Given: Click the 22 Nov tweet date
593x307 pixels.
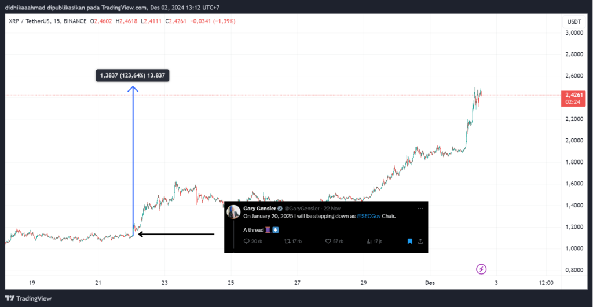Looking at the screenshot, I should coord(332,209).
